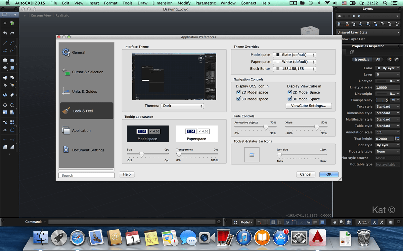Viewport: 403px width, 251px height.
Task: Click the eyedropper Match Properties icon
Action: click(x=397, y=59)
